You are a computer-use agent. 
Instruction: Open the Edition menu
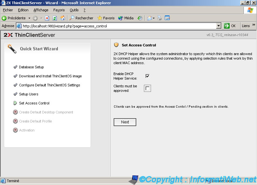coord(23,10)
